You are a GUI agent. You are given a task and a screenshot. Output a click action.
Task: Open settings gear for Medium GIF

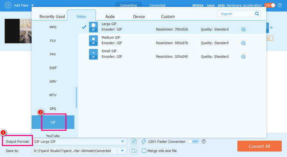(243, 43)
